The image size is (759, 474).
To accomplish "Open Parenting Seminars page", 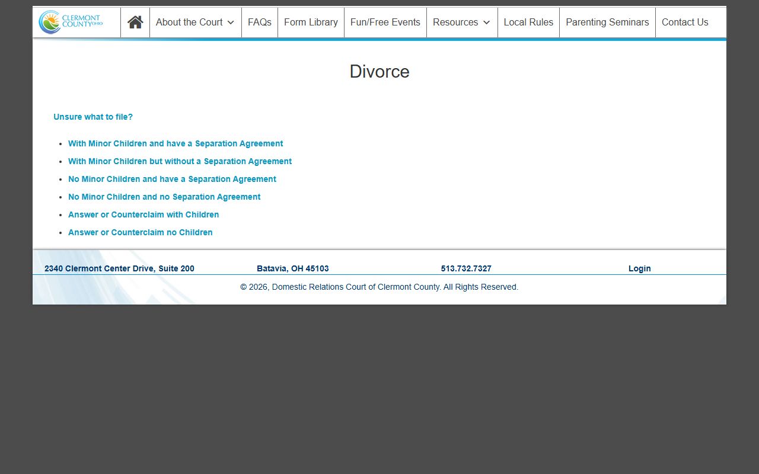I will (607, 23).
